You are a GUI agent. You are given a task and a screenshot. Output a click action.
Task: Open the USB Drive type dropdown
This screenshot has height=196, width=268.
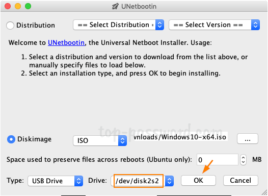tap(56, 181)
